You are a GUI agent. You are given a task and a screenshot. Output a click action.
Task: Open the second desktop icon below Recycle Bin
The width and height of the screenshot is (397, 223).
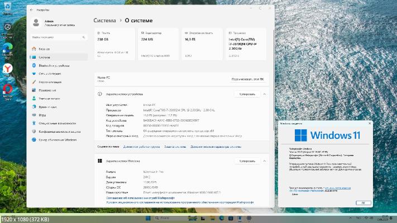click(7, 30)
